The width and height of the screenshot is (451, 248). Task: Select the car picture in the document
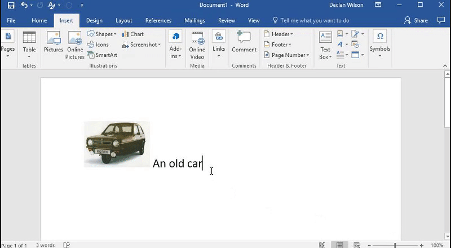point(117,144)
